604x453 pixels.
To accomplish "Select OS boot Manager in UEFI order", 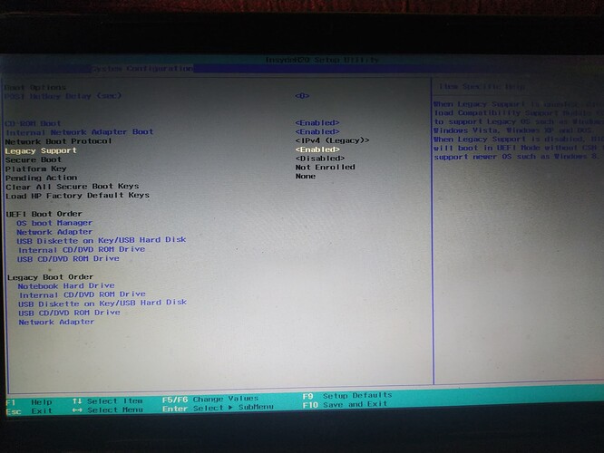I will [x=54, y=222].
